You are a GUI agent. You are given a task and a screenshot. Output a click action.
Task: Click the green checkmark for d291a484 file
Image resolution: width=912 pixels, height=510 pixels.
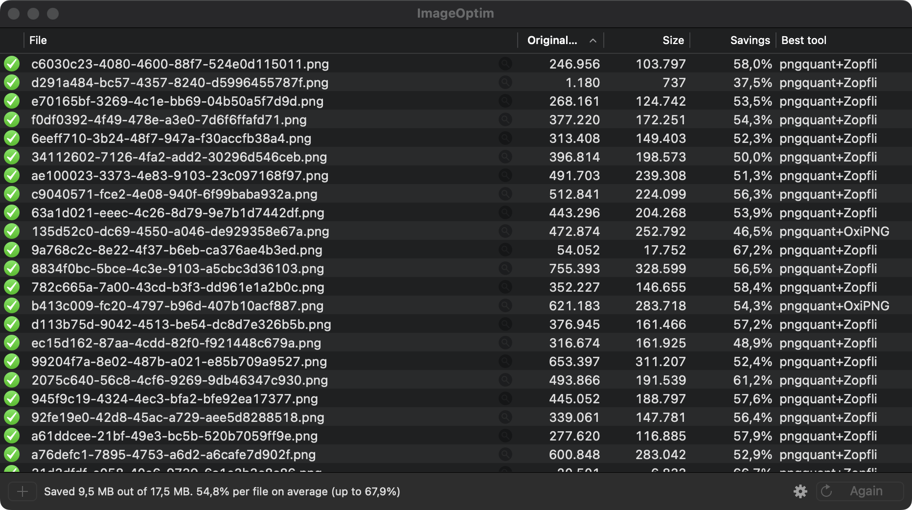pos(12,82)
